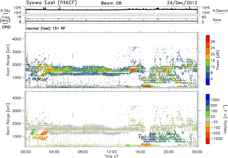Click the '16:00' time tick label
Image resolution: width=228 pixels, height=158 pixels.
(140, 152)
